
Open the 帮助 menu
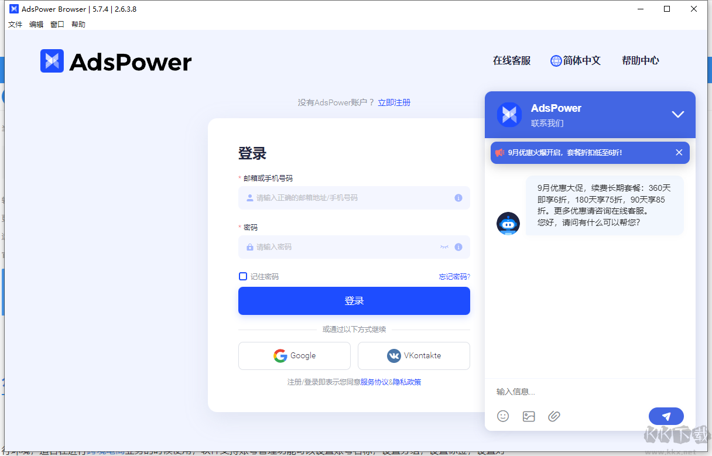[x=78, y=24]
